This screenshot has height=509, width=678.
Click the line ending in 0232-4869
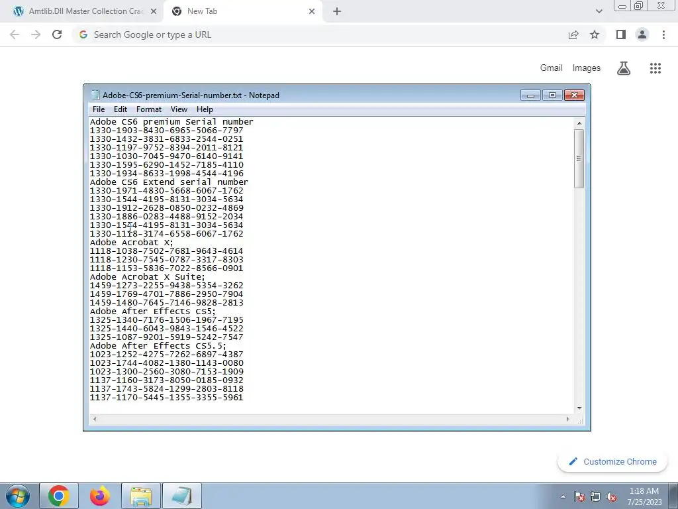(166, 207)
